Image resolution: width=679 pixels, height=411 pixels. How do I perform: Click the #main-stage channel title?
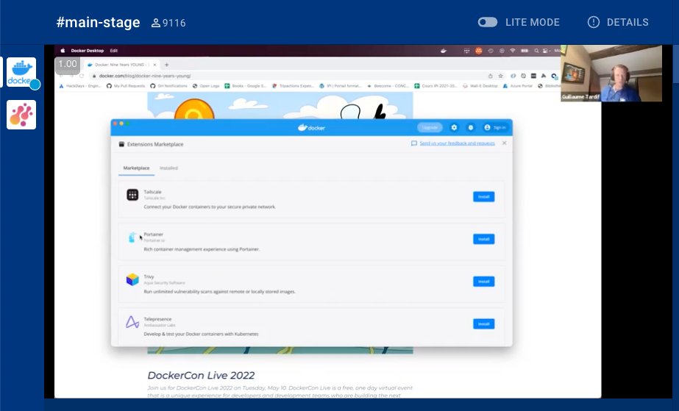[98, 23]
